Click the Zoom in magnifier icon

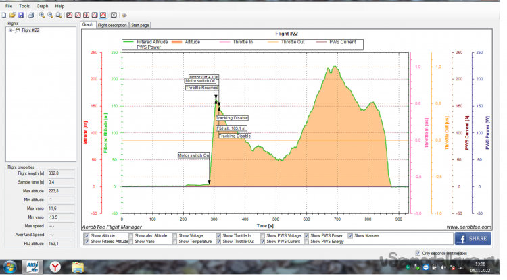point(42,14)
